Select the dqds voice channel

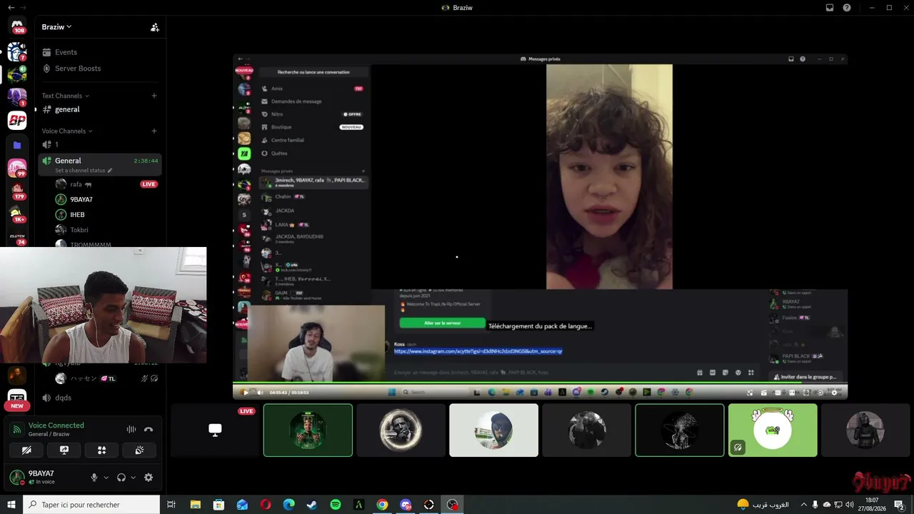pos(99,398)
